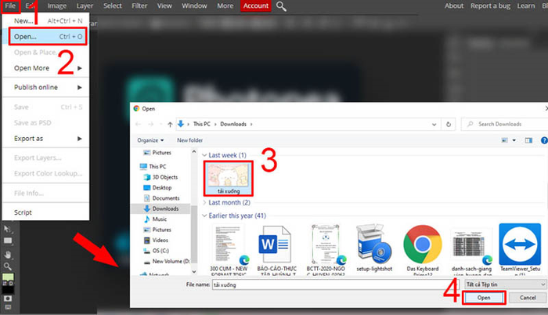Click This PC in address breadcrumb

(202, 125)
